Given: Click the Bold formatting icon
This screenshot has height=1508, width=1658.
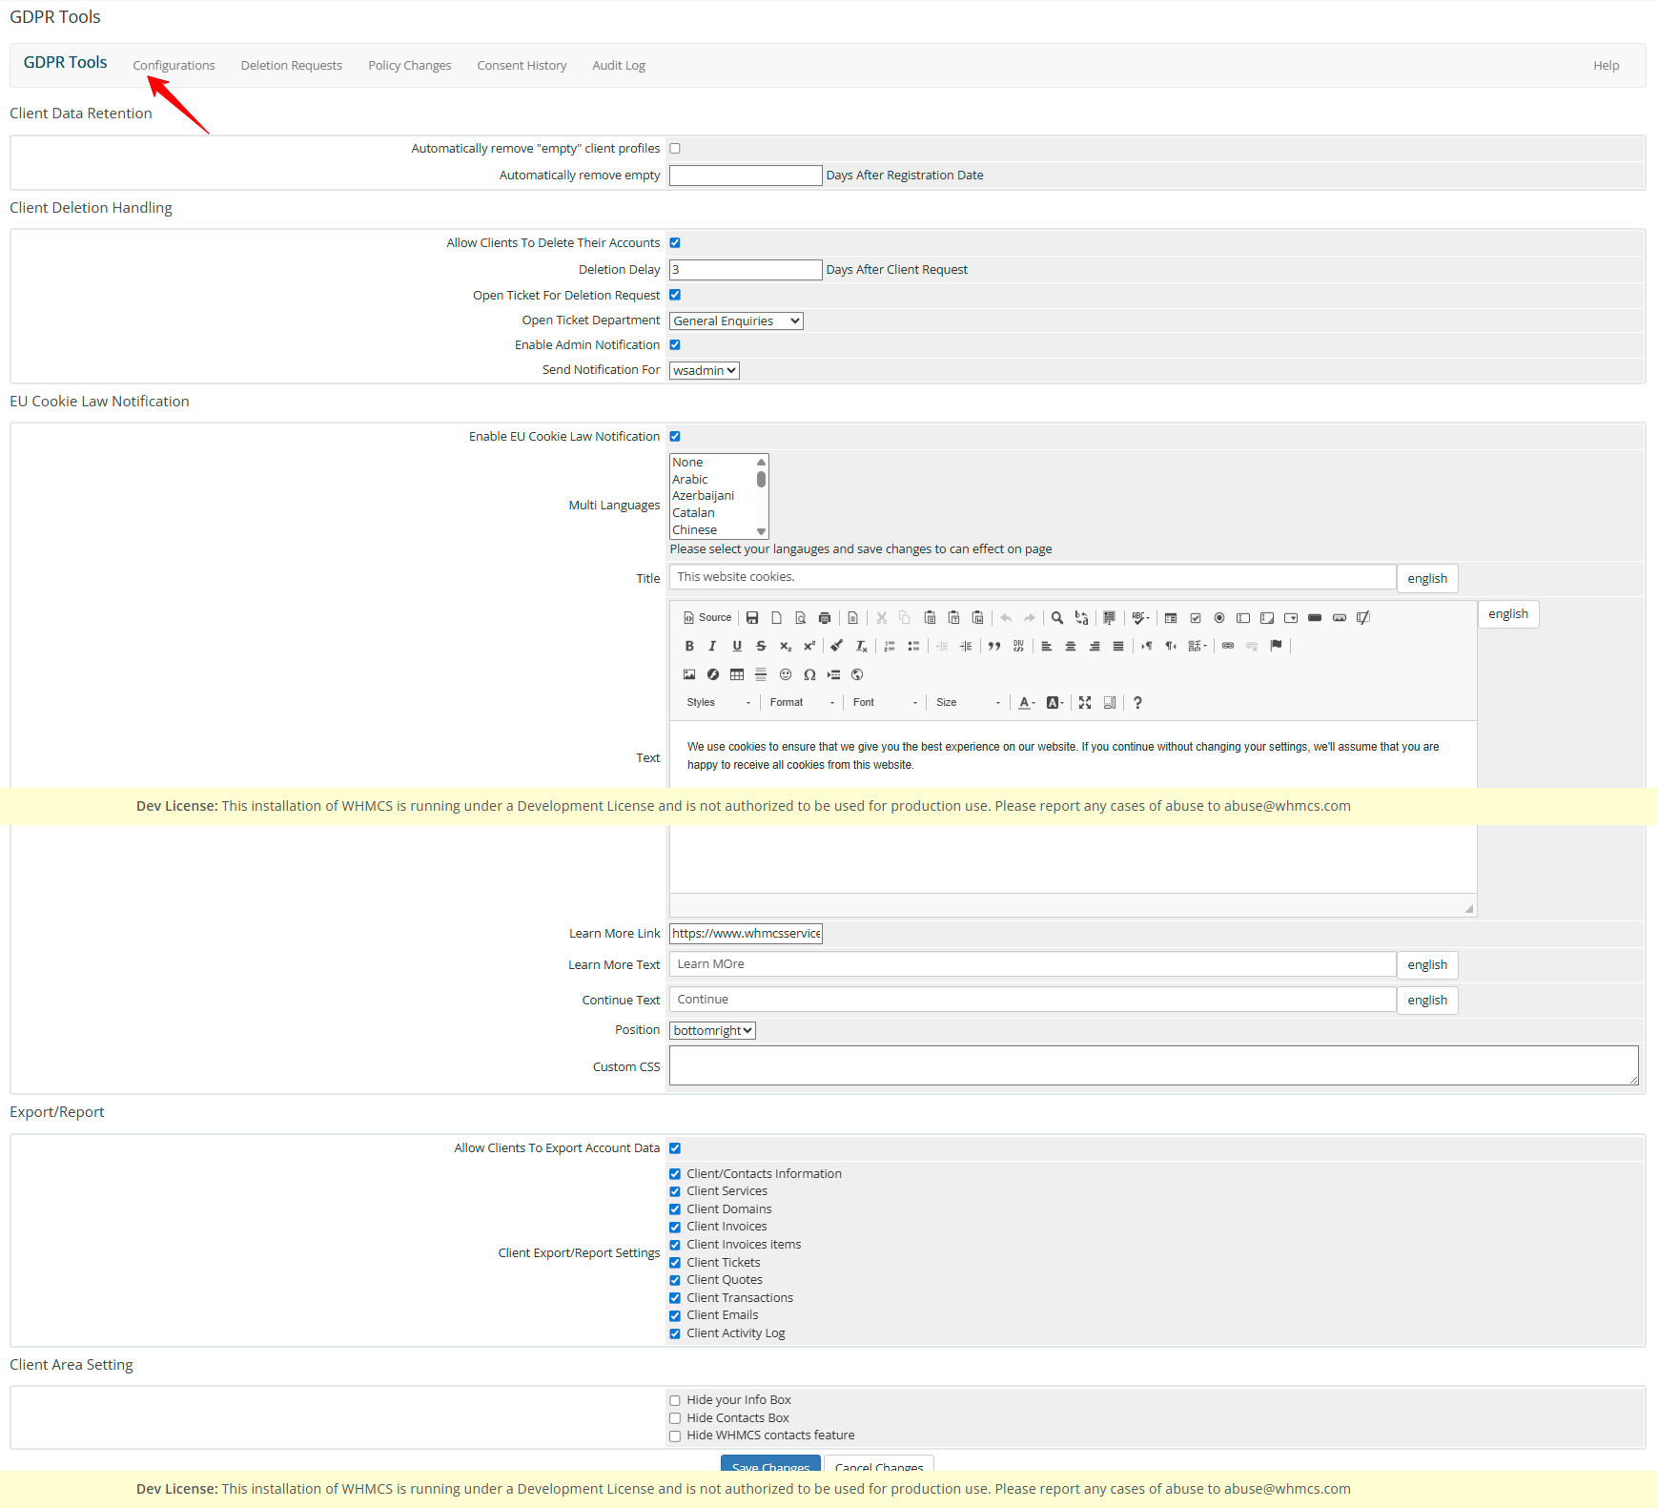Looking at the screenshot, I should (x=689, y=646).
